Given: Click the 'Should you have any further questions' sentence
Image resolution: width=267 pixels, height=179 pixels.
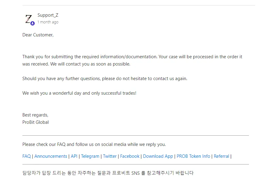Looking at the screenshot, I should 105,79.
